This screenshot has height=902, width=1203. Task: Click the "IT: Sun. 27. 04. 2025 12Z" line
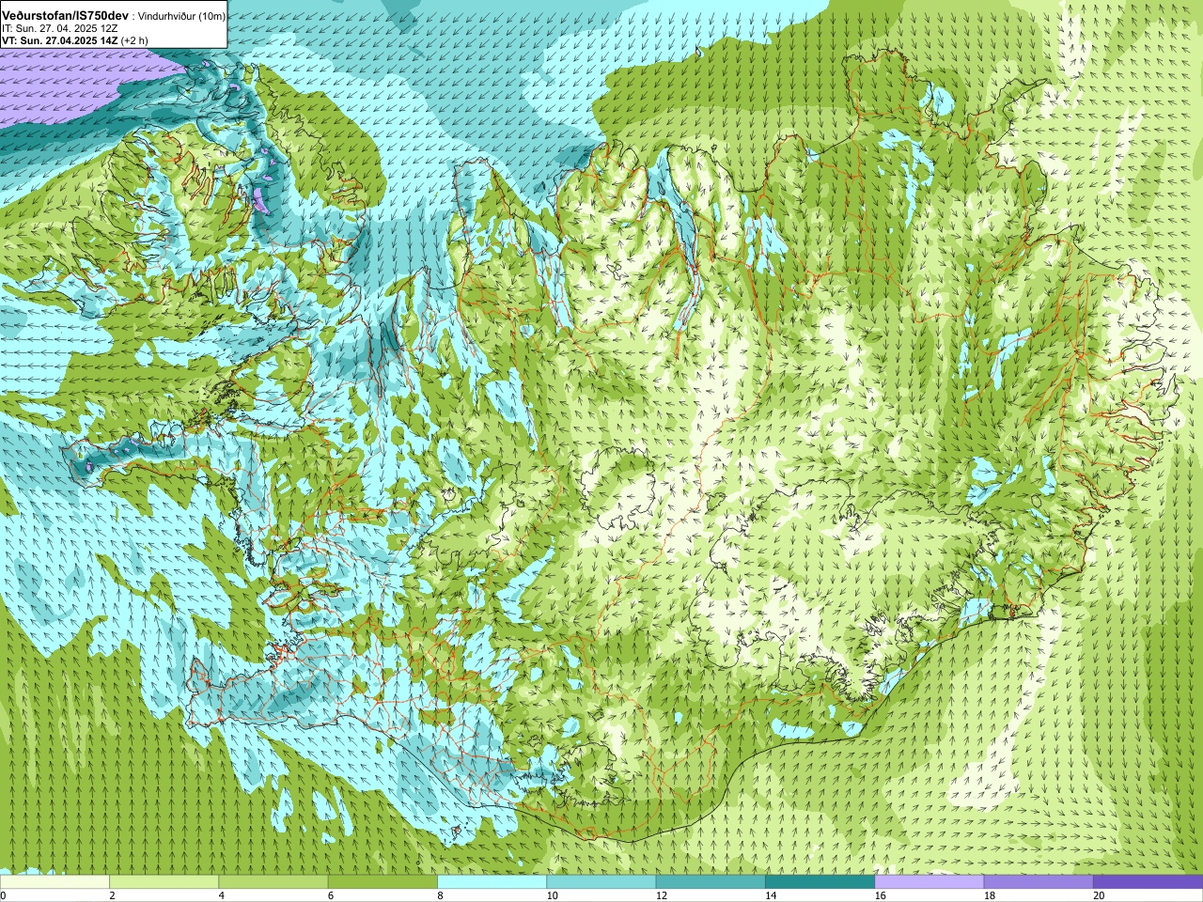coord(60,29)
